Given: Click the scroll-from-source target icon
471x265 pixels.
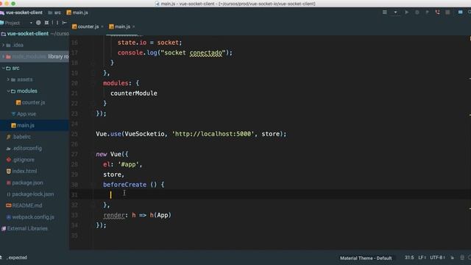Looking at the screenshot, I should pyautogui.click(x=38, y=23).
